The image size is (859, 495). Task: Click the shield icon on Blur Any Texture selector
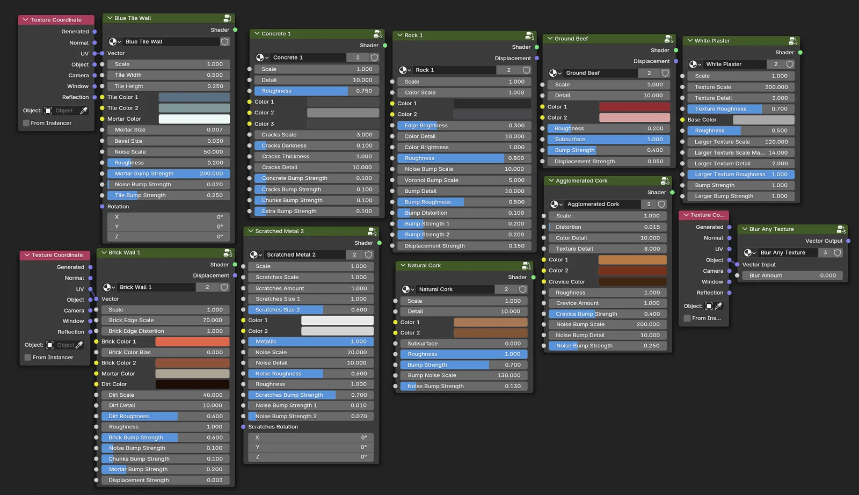click(x=837, y=252)
